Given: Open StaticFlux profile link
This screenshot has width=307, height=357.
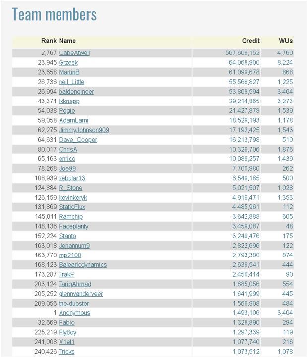Looking at the screenshot, I should tap(72, 207).
